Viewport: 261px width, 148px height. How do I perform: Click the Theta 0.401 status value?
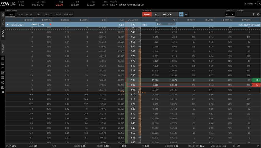[x=103, y=146]
